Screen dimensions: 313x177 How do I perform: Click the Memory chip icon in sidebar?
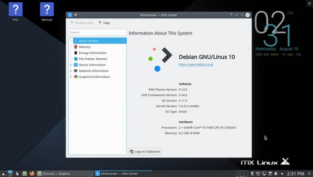tap(75, 47)
